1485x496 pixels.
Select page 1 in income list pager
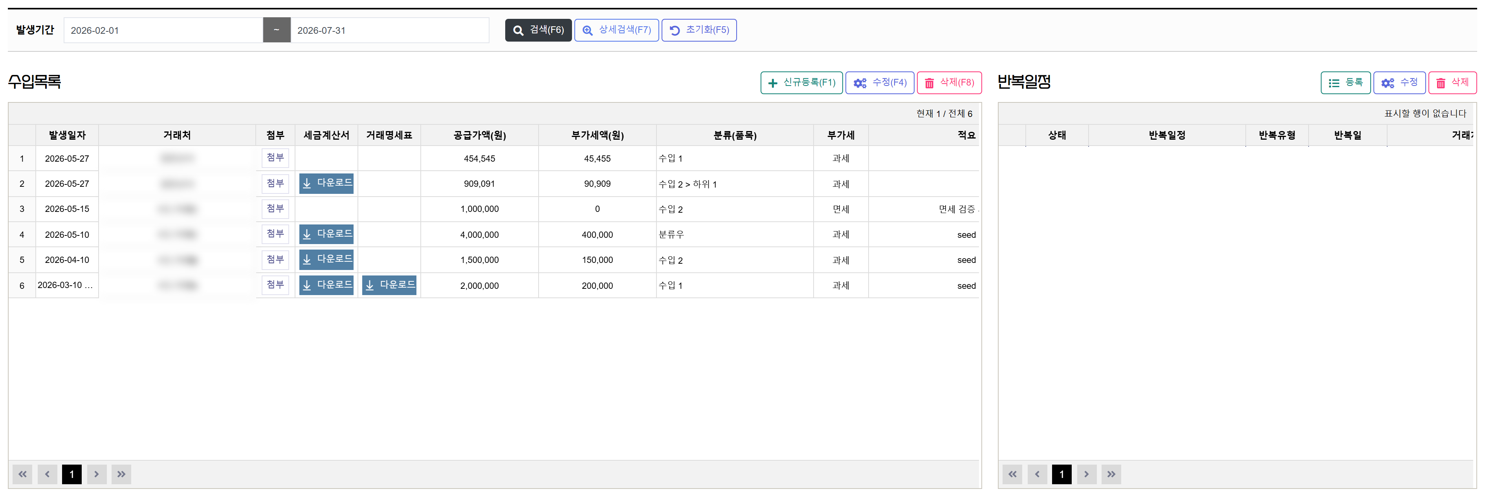(x=72, y=474)
